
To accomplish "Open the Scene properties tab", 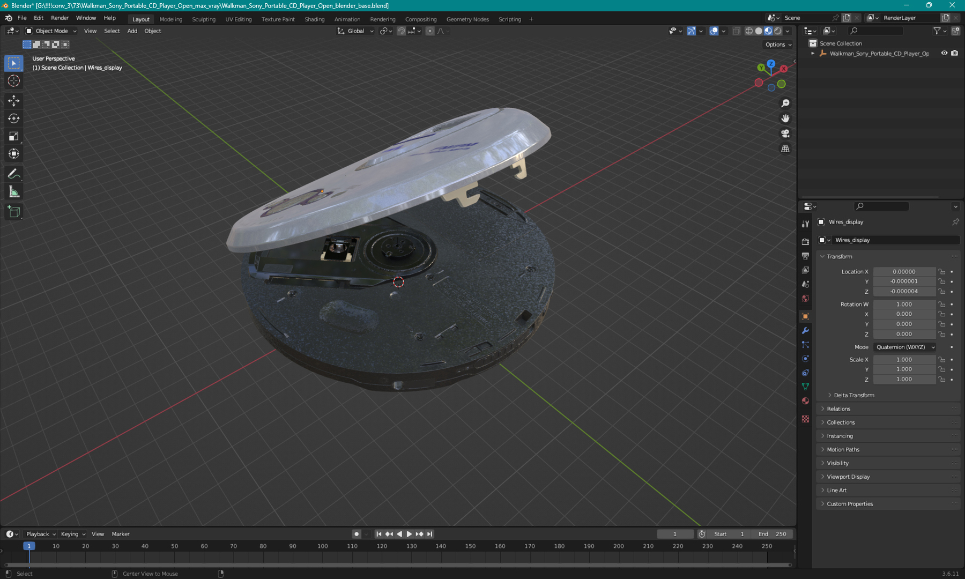I will coord(805,284).
